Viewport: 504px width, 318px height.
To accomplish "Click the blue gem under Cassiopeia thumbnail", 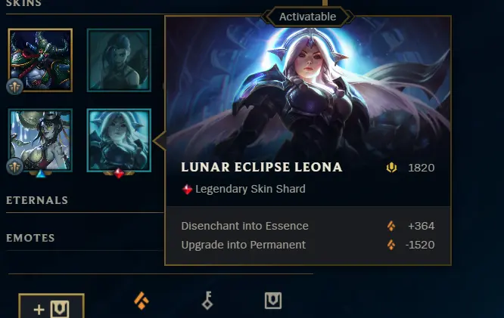I will (x=41, y=174).
